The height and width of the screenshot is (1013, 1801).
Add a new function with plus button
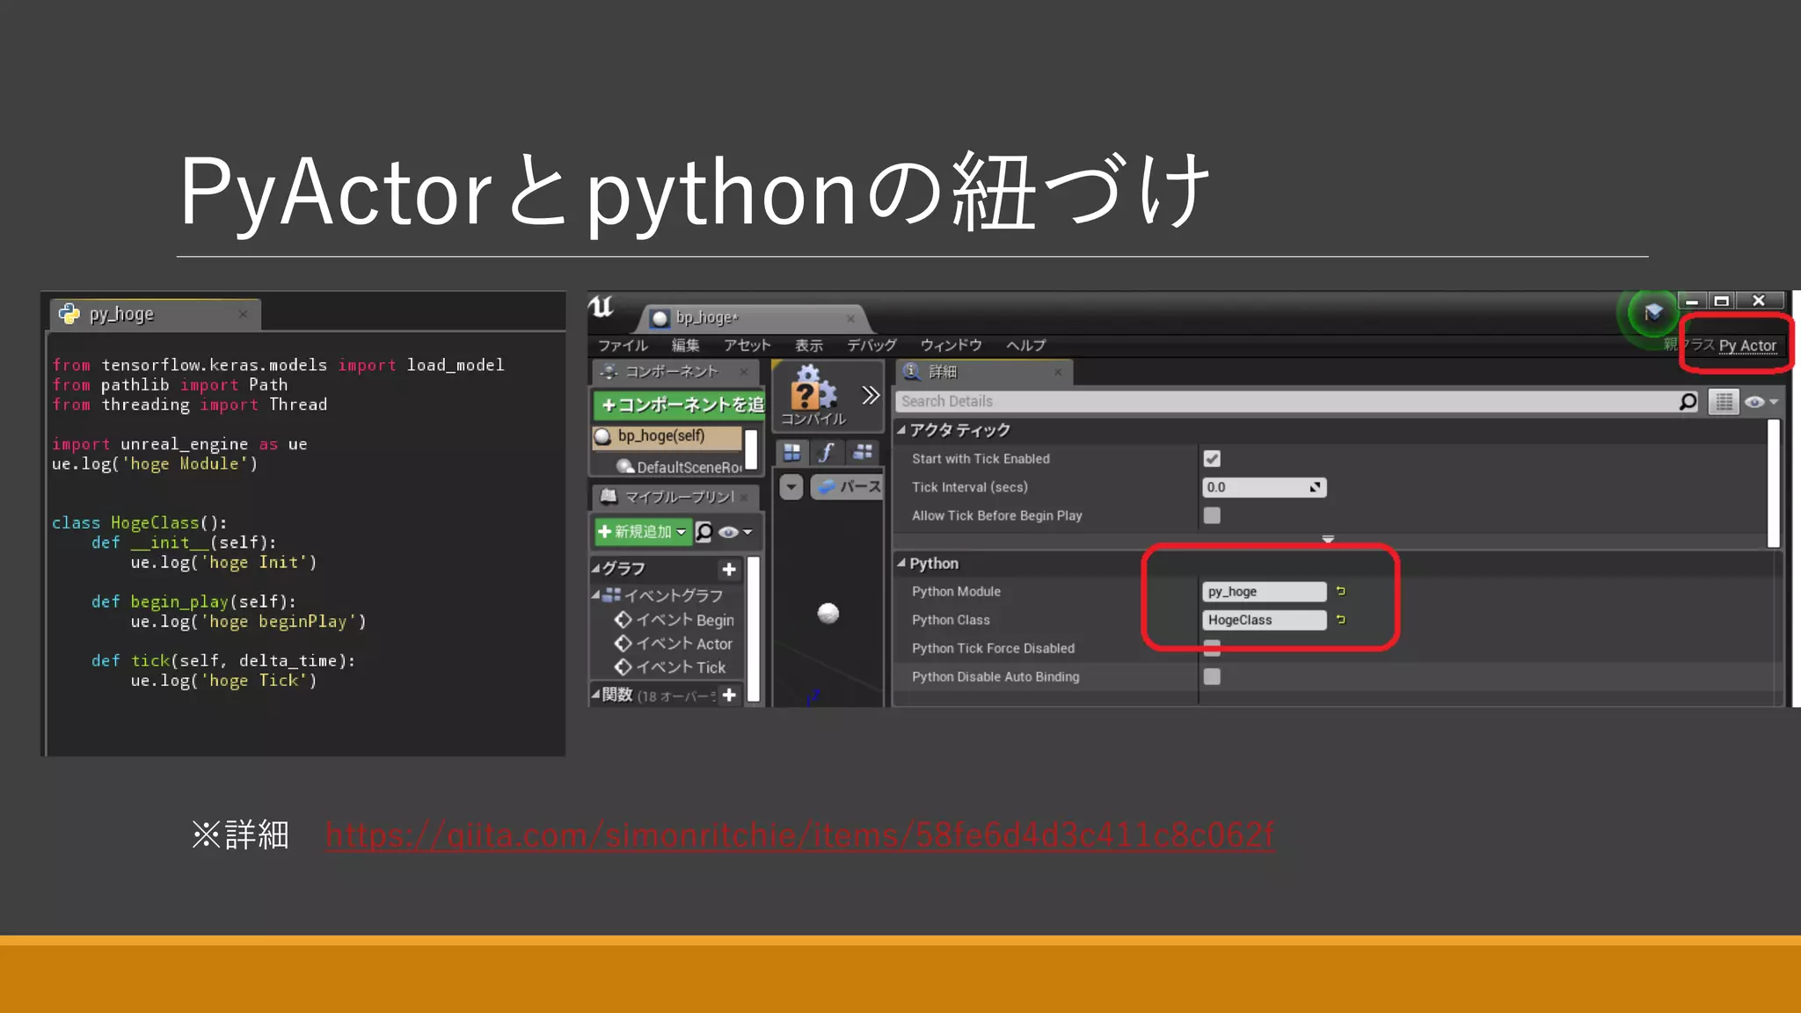pyautogui.click(x=729, y=696)
